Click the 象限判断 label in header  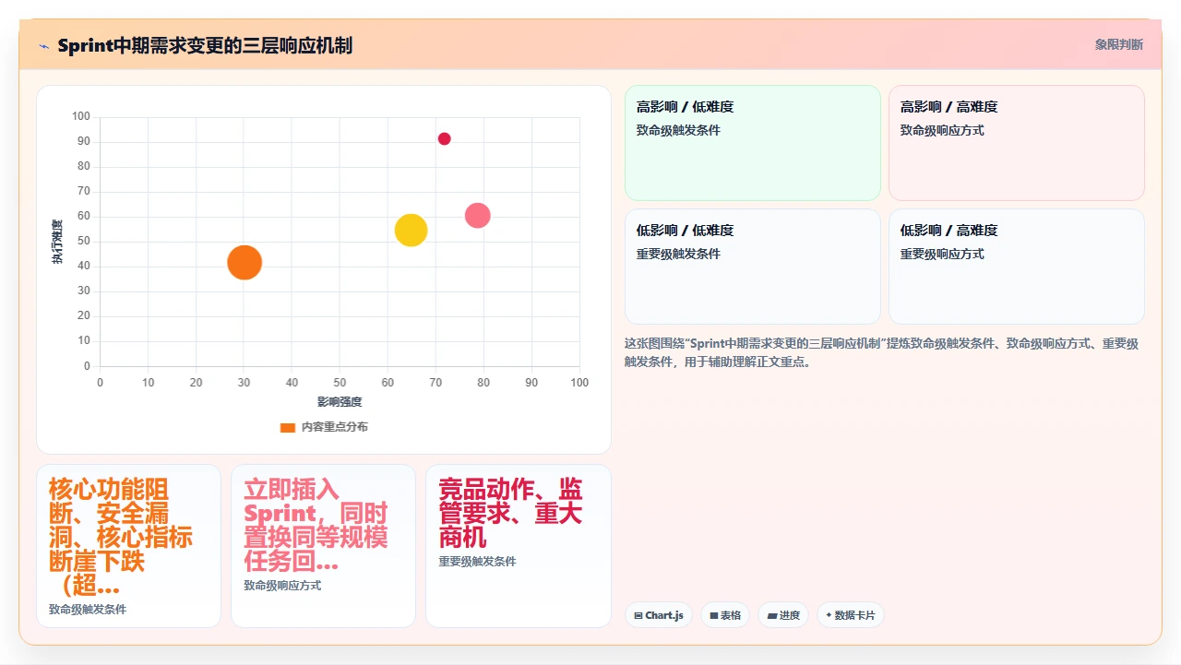1118,44
